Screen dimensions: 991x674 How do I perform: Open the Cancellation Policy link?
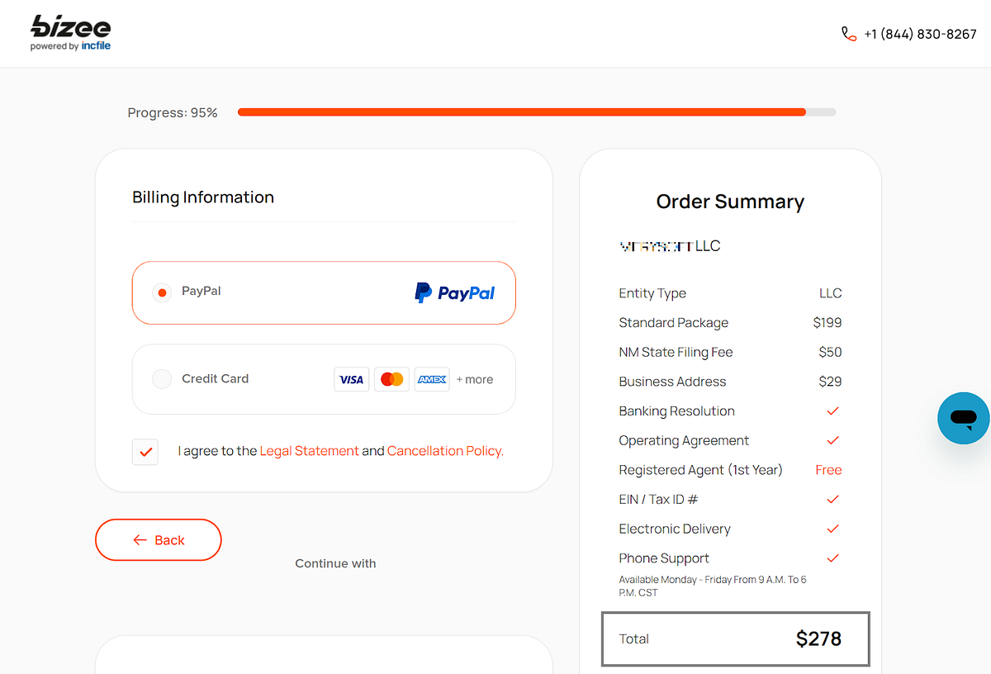tap(445, 451)
